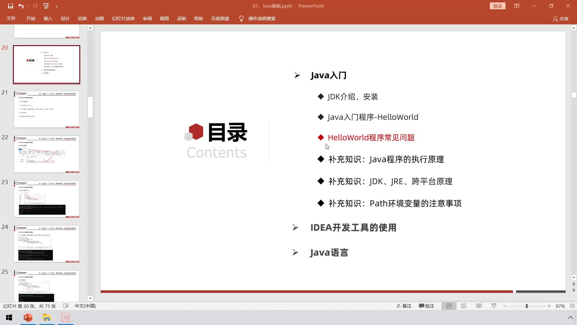
Task: Click the zoom slider handle
Action: pos(527,306)
